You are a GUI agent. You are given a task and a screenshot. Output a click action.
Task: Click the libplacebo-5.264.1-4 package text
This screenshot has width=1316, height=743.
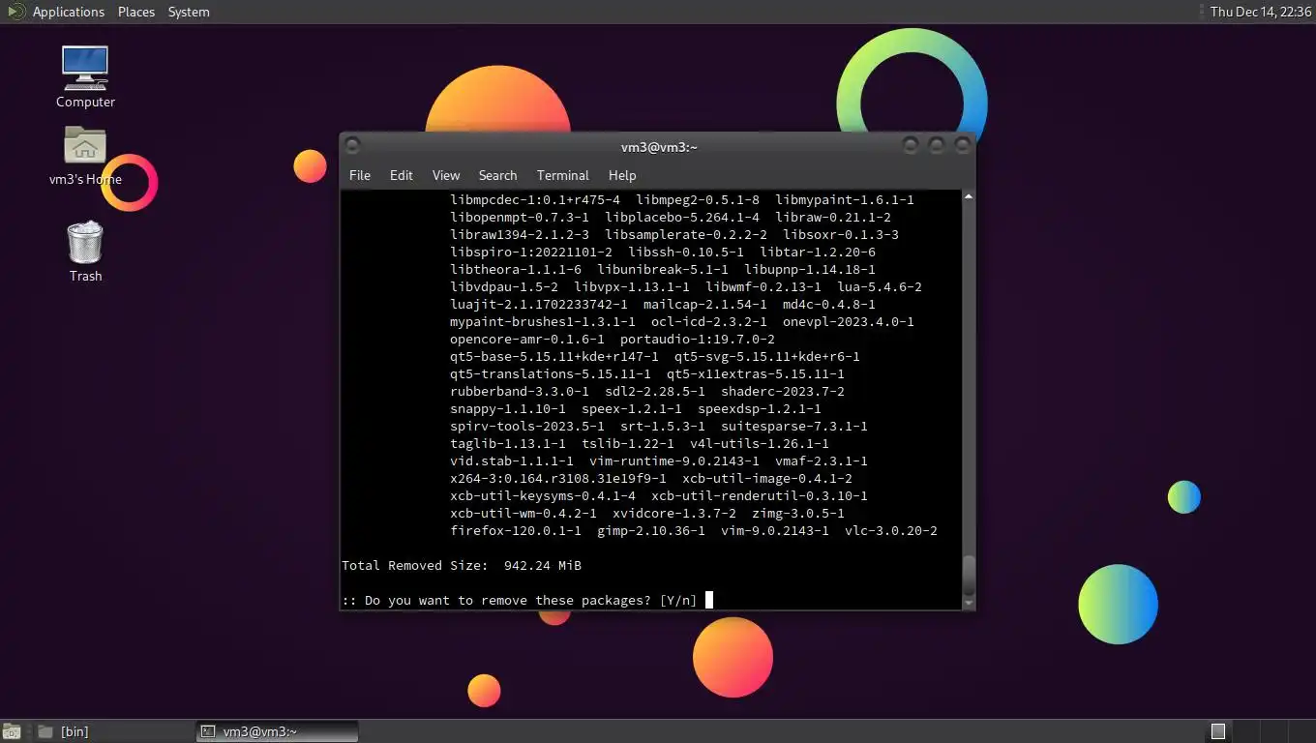(x=682, y=218)
